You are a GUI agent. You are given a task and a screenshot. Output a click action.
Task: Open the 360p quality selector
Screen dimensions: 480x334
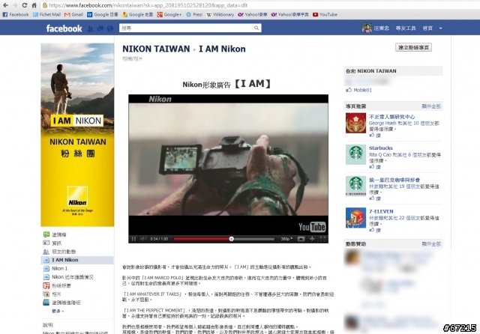point(286,239)
